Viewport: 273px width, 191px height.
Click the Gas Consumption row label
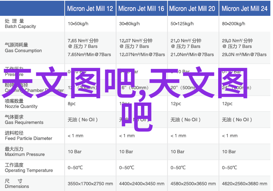23,48
